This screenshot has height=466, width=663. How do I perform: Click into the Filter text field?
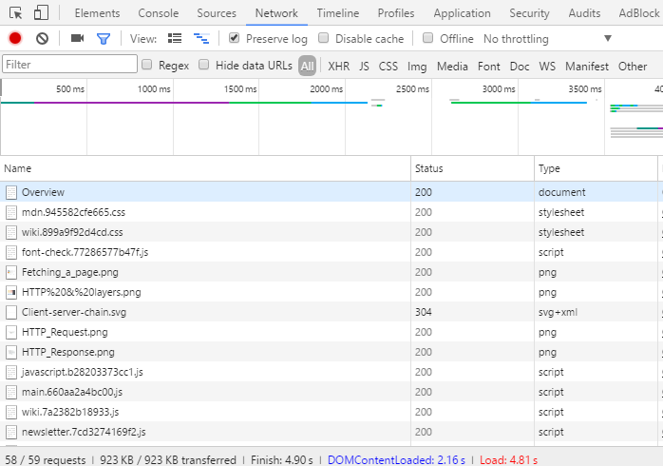[69, 65]
